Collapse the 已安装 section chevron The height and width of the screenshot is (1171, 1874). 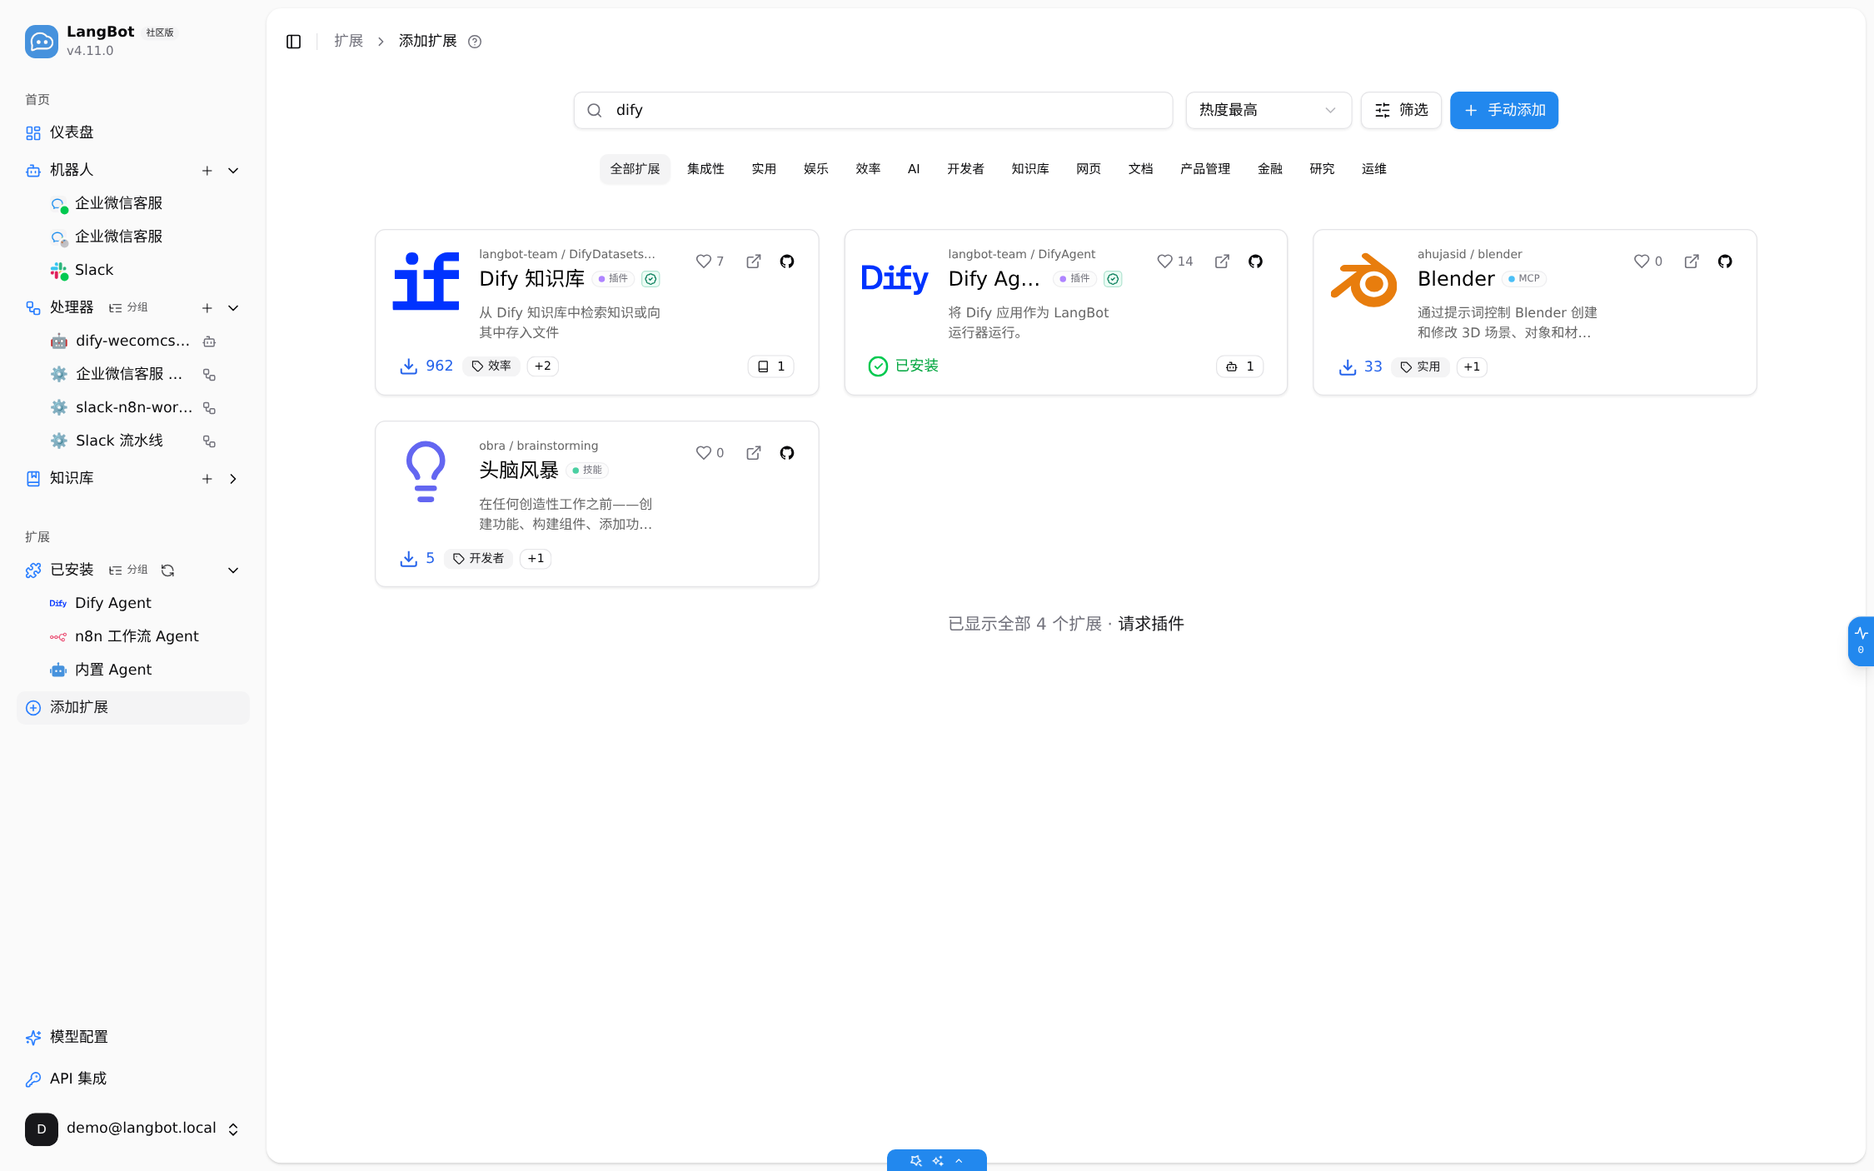click(233, 571)
